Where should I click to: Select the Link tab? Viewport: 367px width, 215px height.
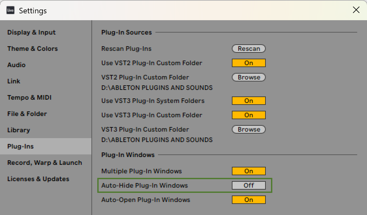[14, 81]
